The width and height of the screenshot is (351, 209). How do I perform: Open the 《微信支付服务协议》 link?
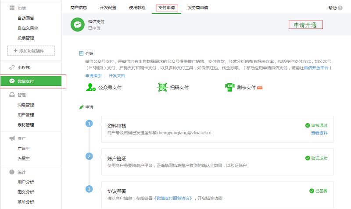click(173, 198)
